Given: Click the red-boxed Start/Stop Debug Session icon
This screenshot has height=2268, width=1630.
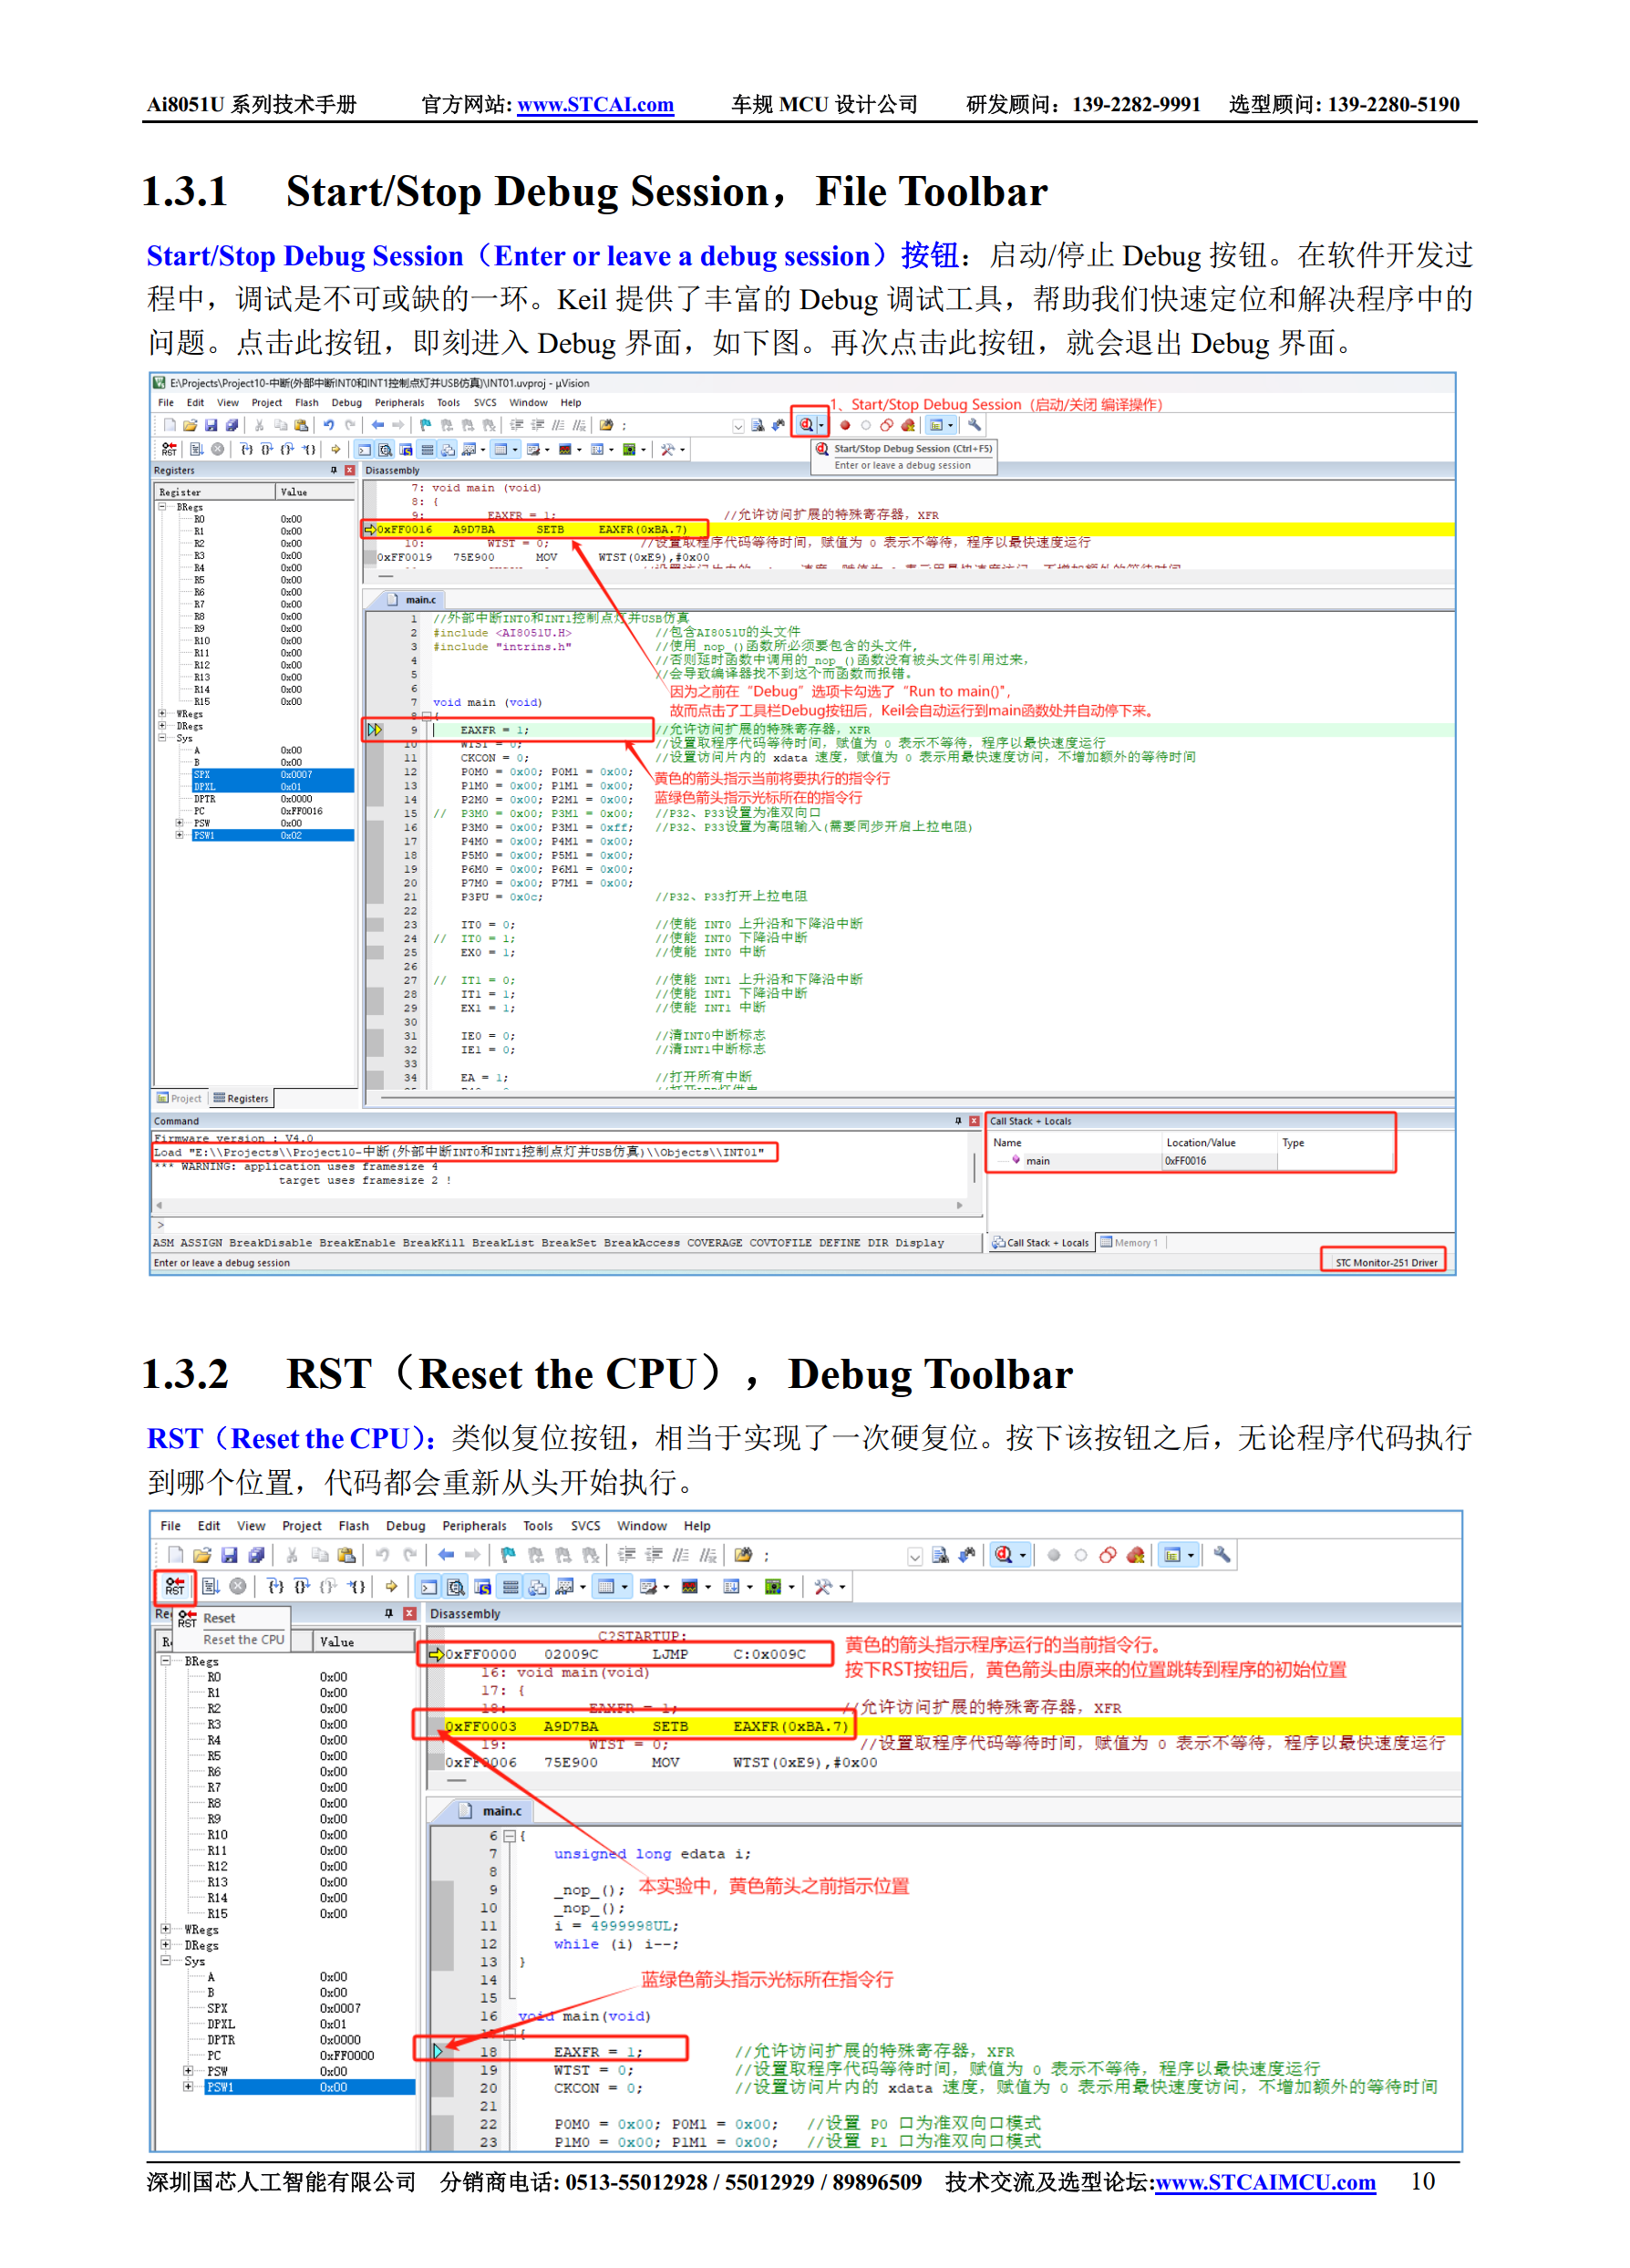Looking at the screenshot, I should pyautogui.click(x=806, y=425).
